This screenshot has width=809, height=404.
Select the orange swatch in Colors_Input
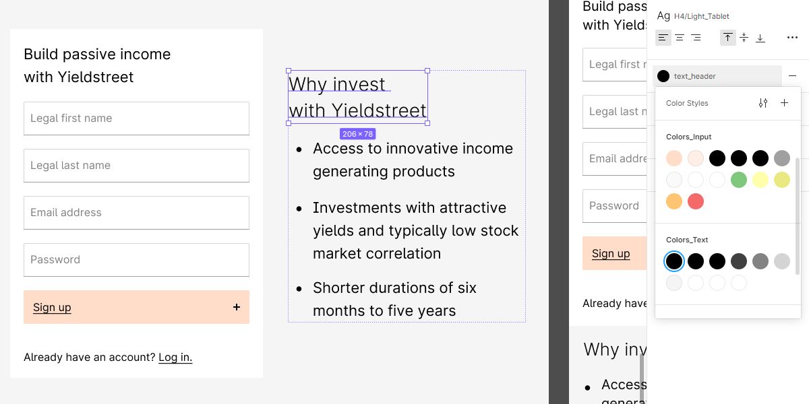click(x=674, y=201)
